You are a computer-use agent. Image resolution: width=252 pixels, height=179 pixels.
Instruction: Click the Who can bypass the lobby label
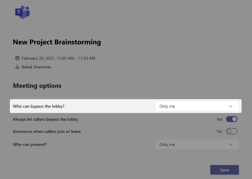click(39, 106)
